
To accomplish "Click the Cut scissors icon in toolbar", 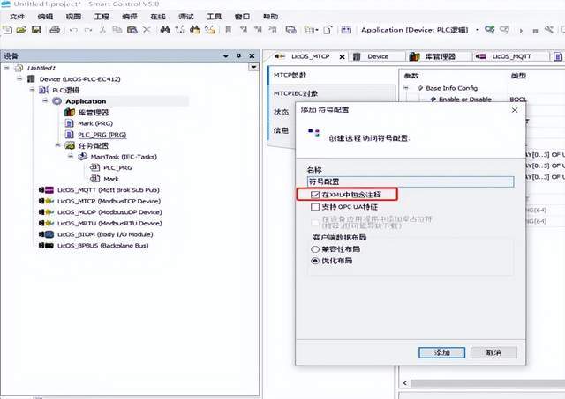I will pyautogui.click(x=103, y=30).
